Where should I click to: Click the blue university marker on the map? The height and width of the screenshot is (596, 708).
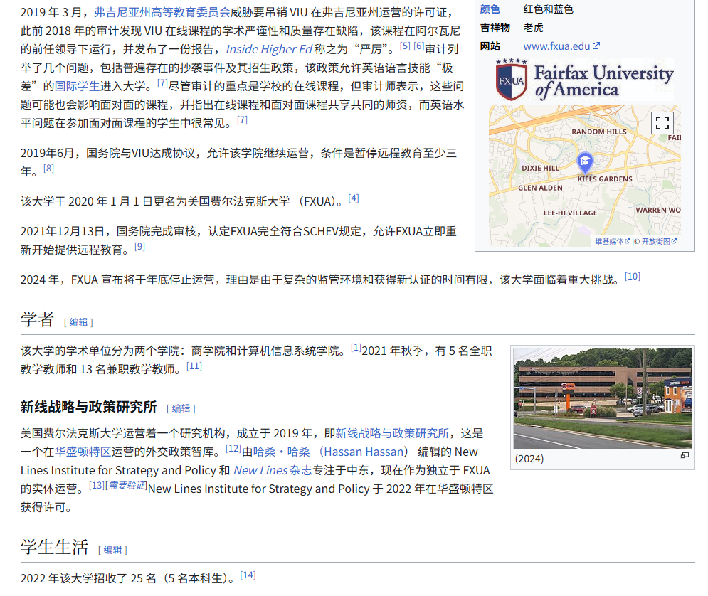(x=584, y=162)
